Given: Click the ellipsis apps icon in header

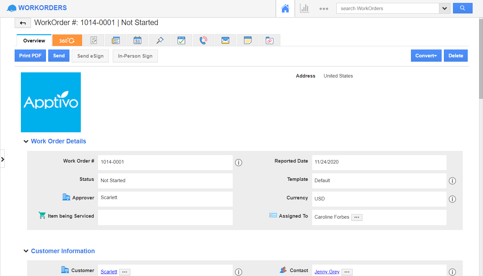Looking at the screenshot, I should click(324, 8).
